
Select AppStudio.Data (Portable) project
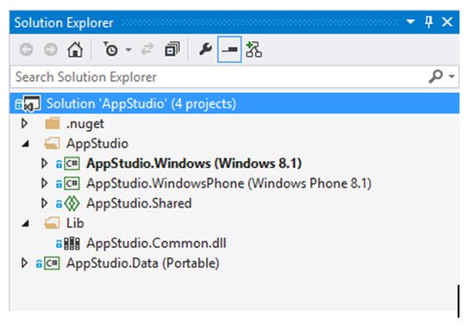[x=143, y=263]
